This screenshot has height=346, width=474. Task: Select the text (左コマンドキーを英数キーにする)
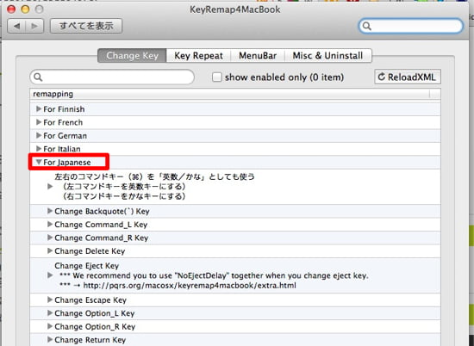click(x=124, y=187)
